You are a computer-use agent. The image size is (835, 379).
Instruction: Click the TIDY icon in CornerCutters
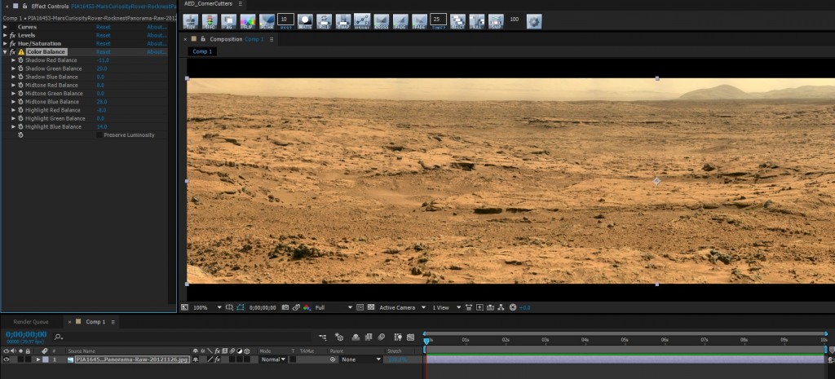coord(191,20)
